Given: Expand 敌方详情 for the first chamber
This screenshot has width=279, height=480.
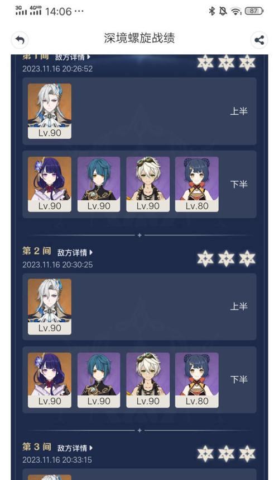Looking at the screenshot, I should coord(73,57).
